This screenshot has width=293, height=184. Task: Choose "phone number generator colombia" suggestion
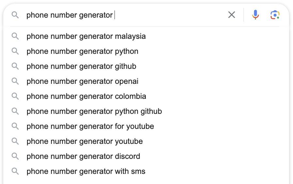coord(86,96)
